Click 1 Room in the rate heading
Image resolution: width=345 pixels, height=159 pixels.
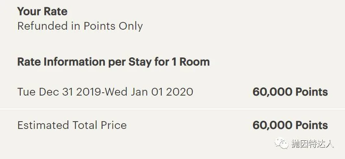191,62
